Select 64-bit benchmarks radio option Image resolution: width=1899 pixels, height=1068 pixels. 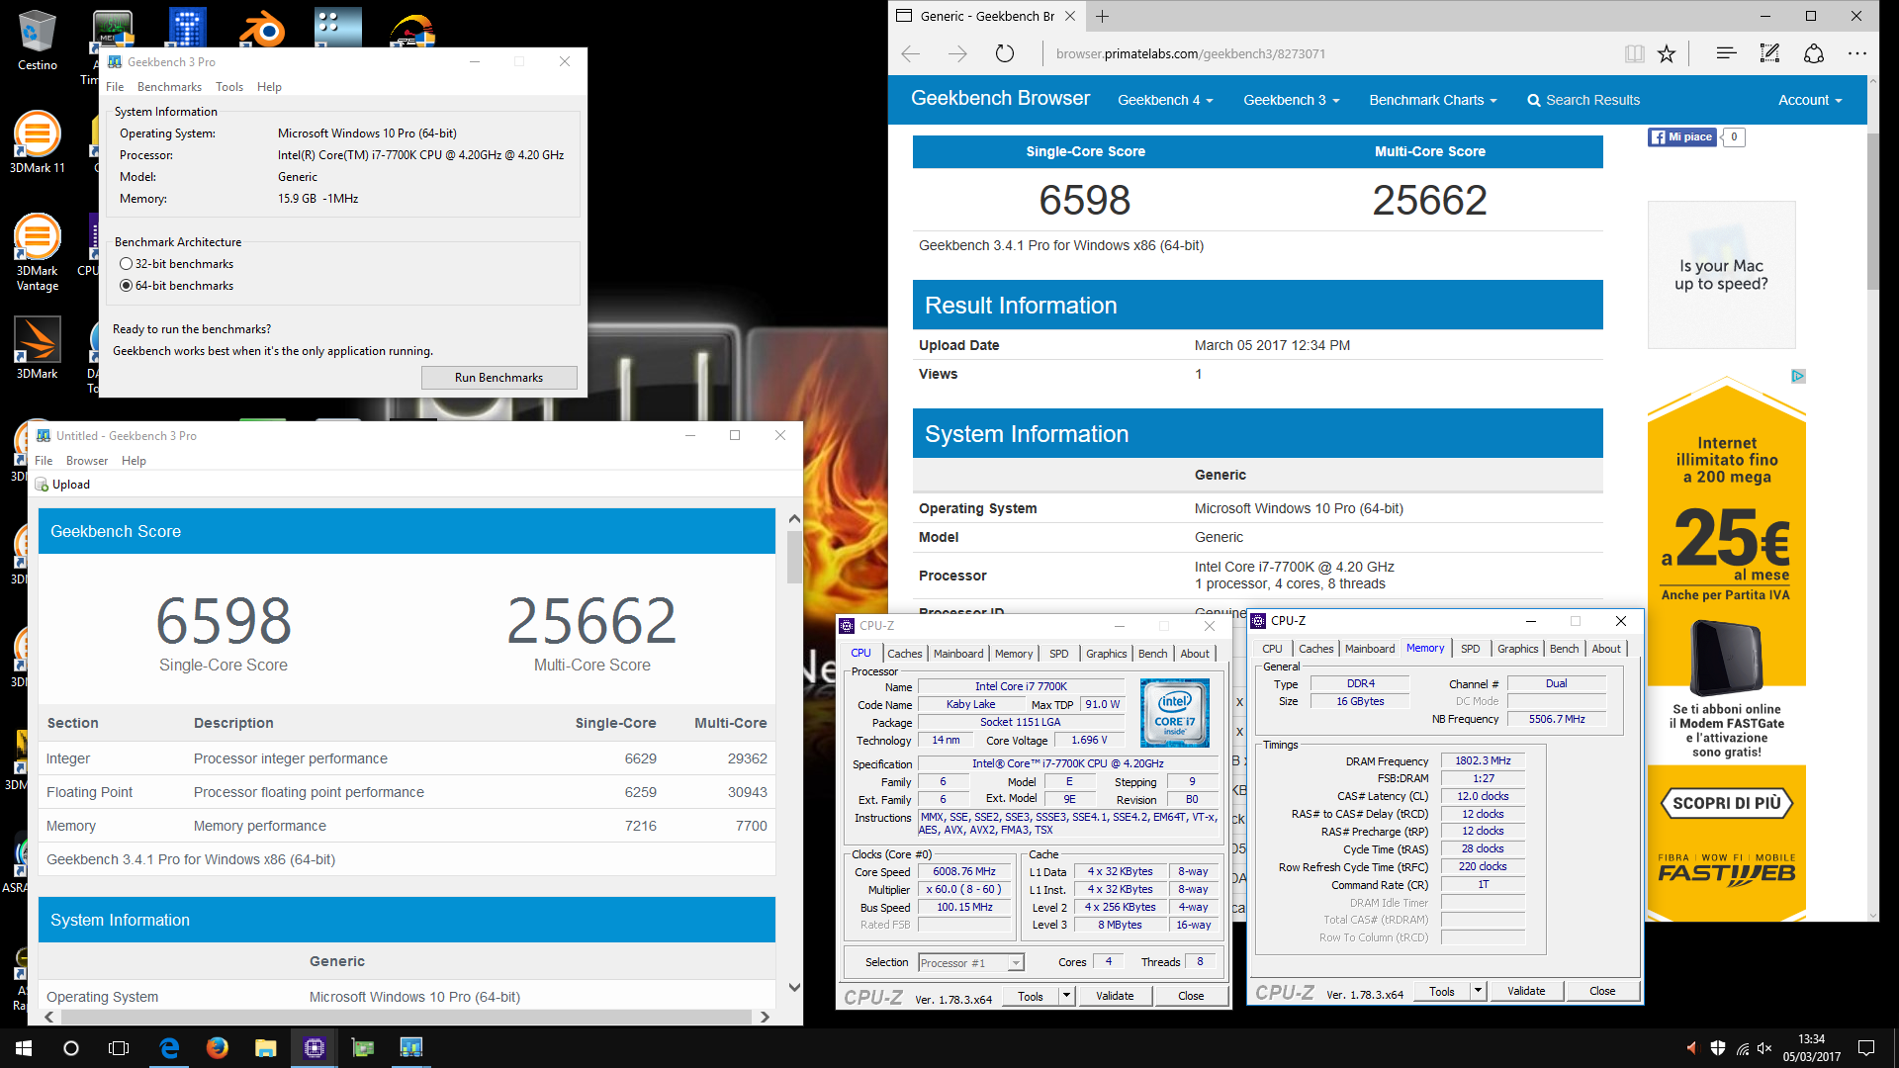126,286
